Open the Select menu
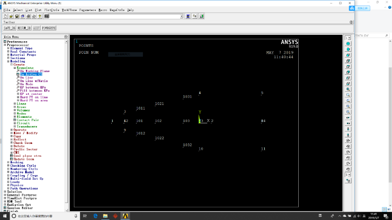The width and height of the screenshot is (392, 220). pyautogui.click(x=18, y=10)
